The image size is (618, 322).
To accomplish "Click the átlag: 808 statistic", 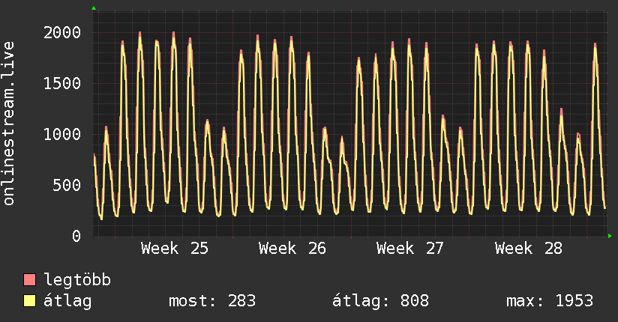I will tap(380, 301).
